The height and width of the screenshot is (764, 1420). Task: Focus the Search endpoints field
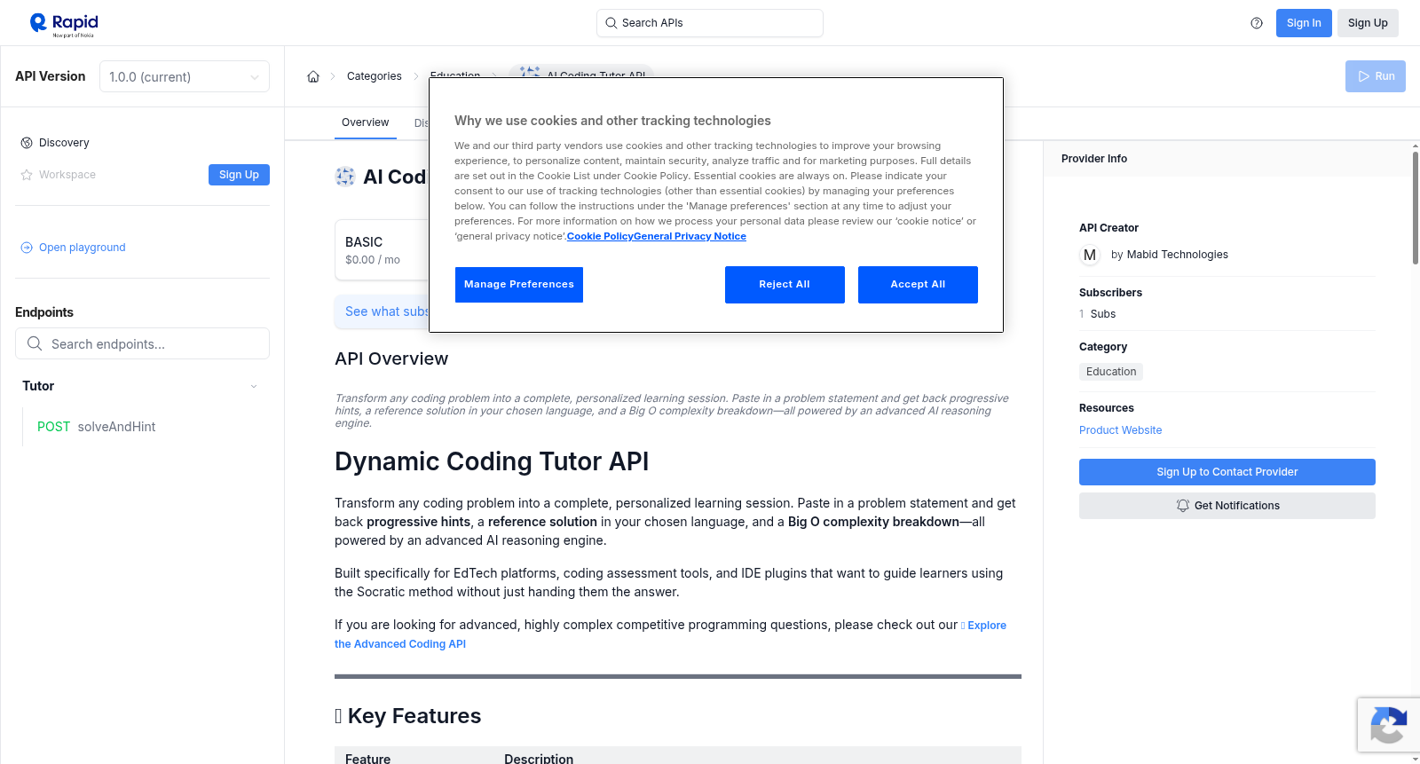pos(142,343)
